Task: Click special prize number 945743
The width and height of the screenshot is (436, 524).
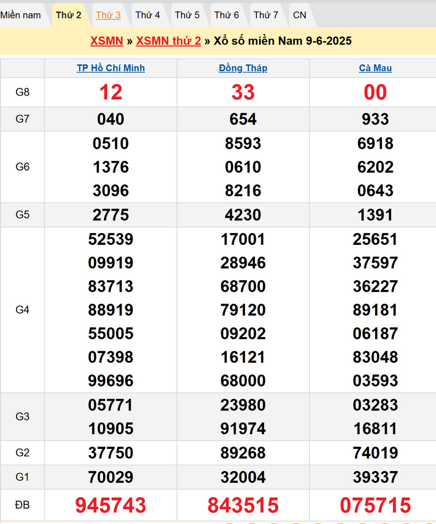Action: (x=110, y=505)
